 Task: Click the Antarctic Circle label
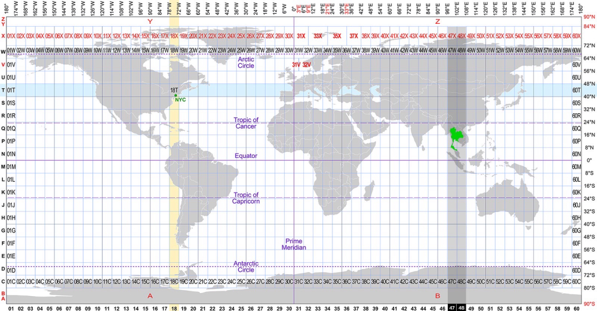tap(245, 266)
